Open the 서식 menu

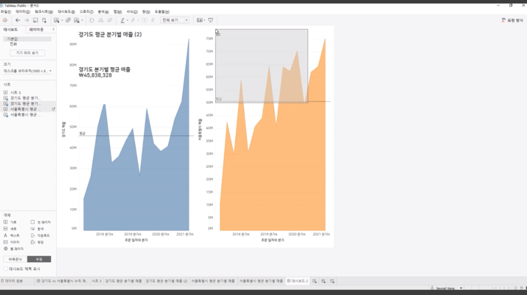[132, 12]
